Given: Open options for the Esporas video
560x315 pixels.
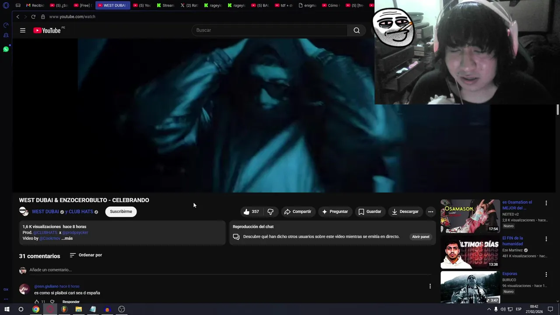Looking at the screenshot, I should [x=546, y=274].
